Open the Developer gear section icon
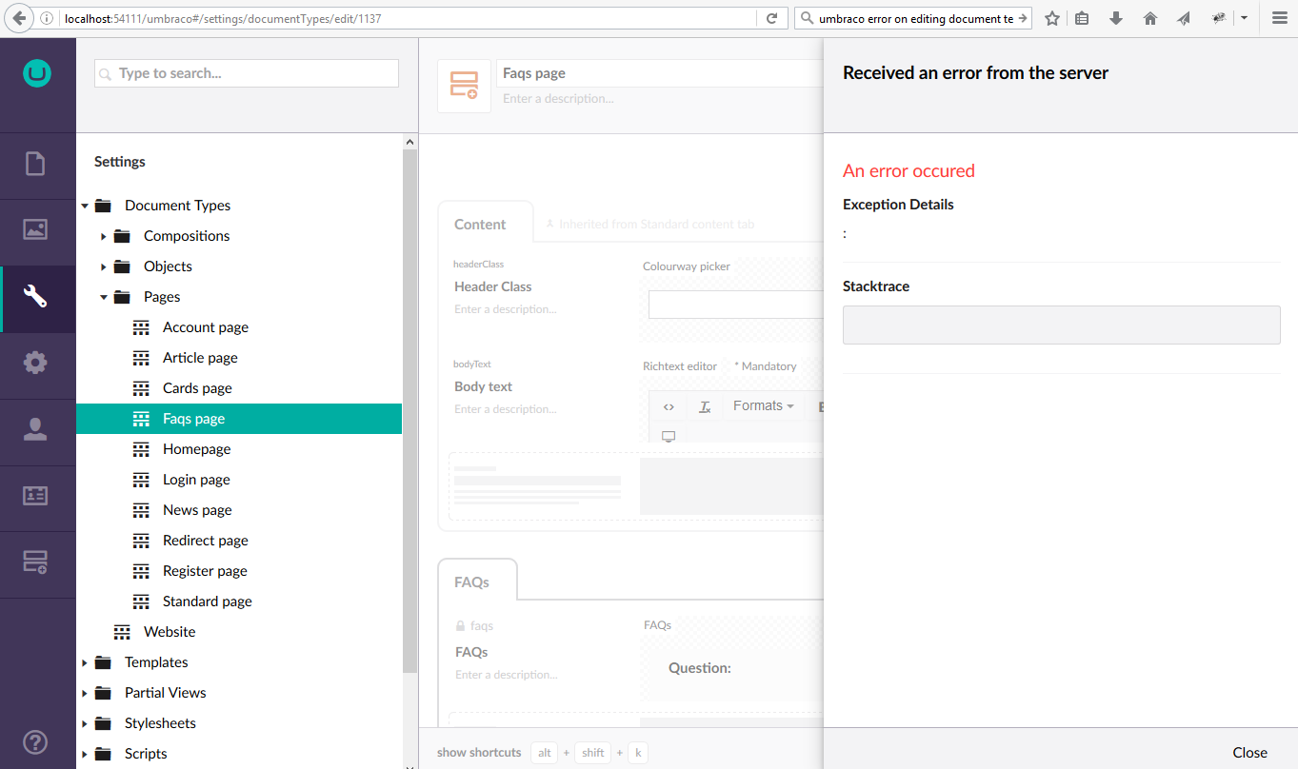The width and height of the screenshot is (1298, 769). 35,363
